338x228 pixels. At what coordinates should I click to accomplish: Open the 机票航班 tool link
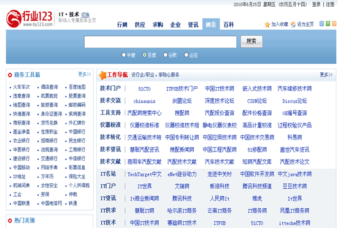[x=49, y=96]
